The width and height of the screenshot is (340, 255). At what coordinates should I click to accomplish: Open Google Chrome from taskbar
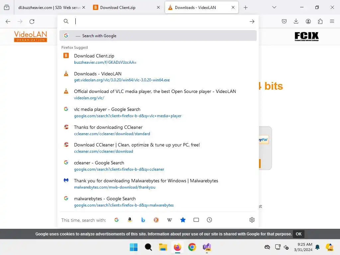pyautogui.click(x=192, y=247)
